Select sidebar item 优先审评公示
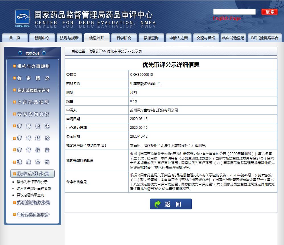 pyautogui.click(x=32, y=174)
